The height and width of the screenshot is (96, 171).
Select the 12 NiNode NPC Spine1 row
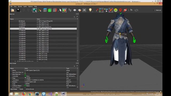43,29
